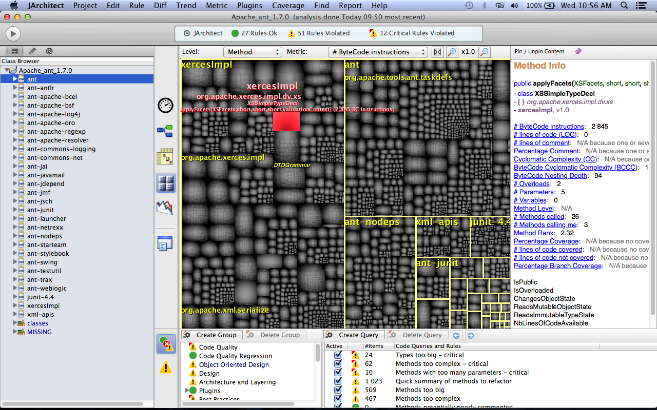This screenshot has width=657, height=410.
Task: Run analysis with the play button
Action: pyautogui.click(x=13, y=34)
